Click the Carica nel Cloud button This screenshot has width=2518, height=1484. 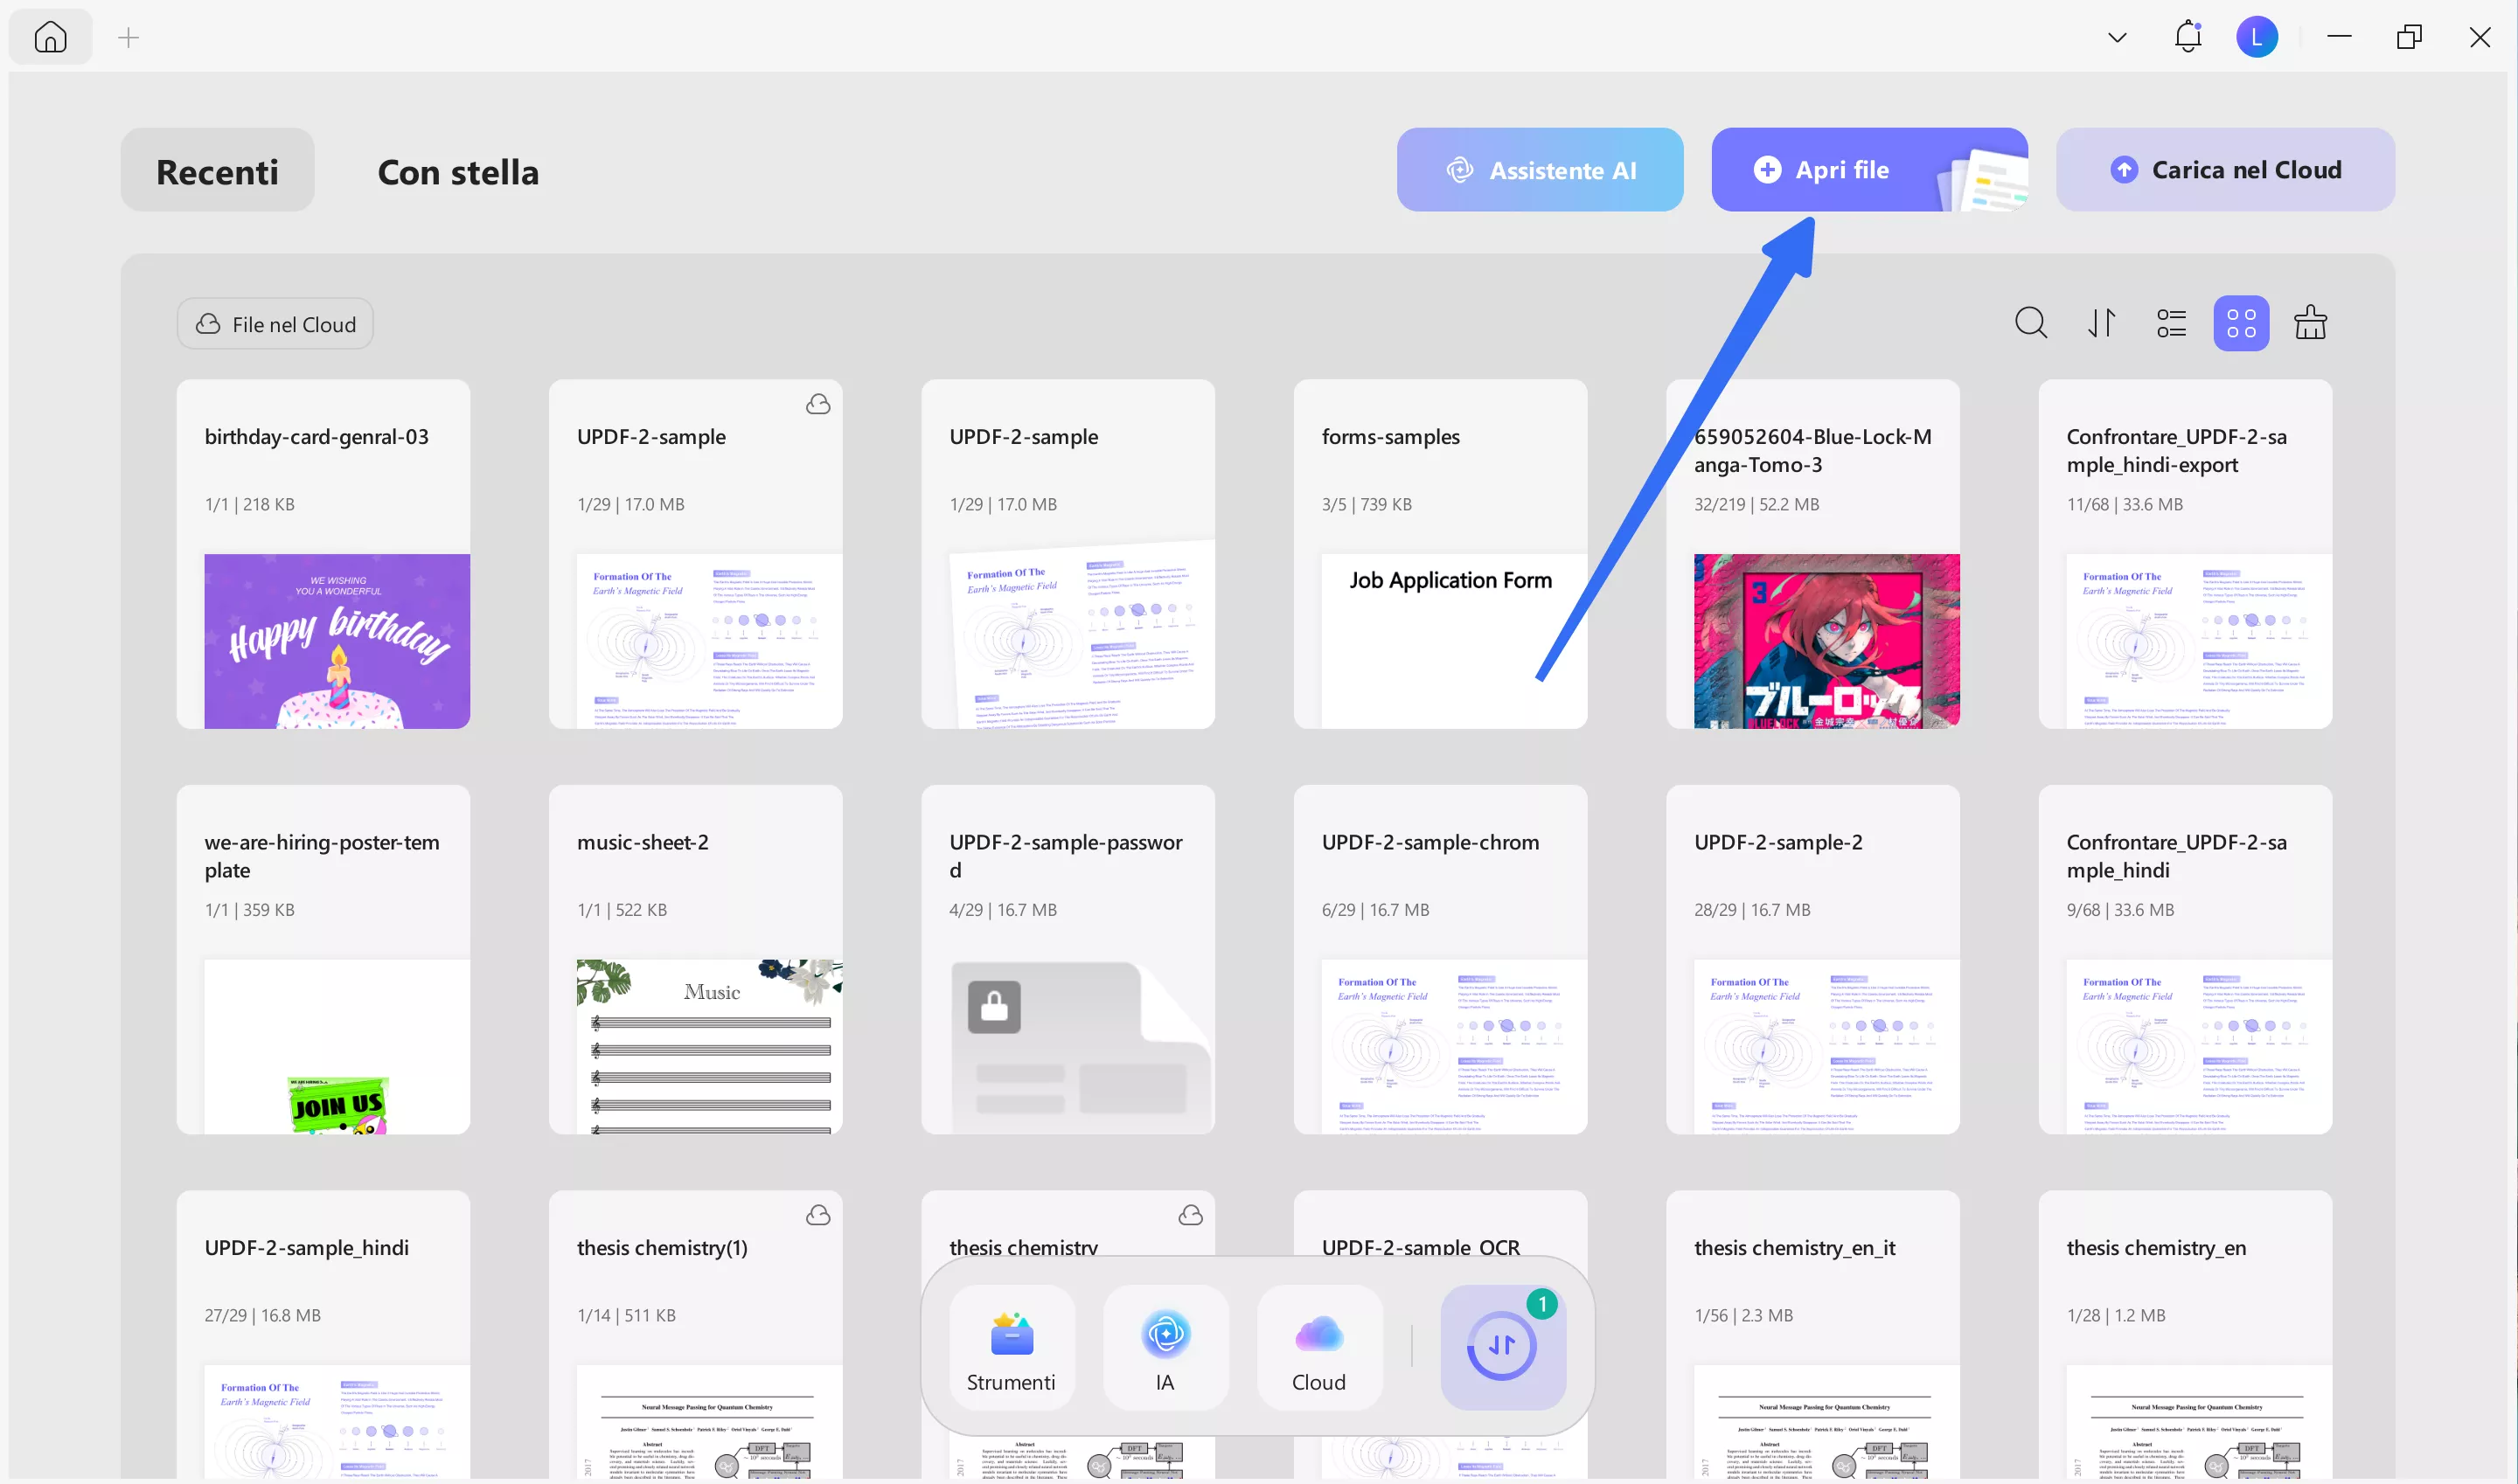click(x=2225, y=170)
